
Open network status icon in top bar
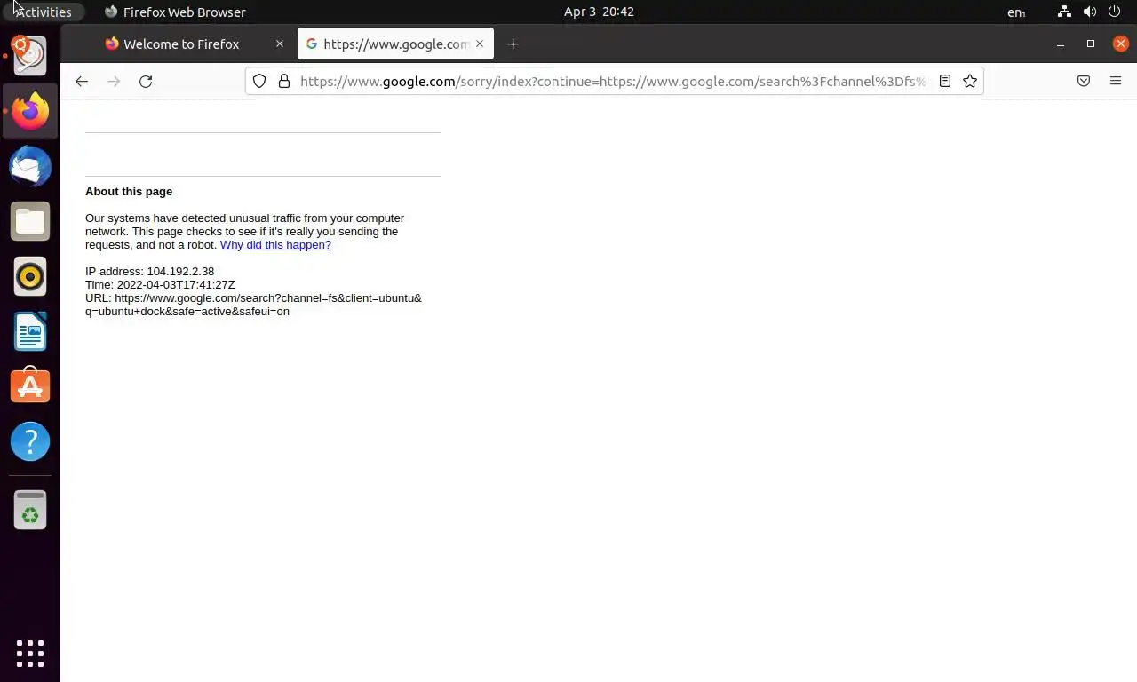tap(1064, 12)
